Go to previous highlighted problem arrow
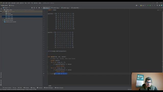 (160, 10)
